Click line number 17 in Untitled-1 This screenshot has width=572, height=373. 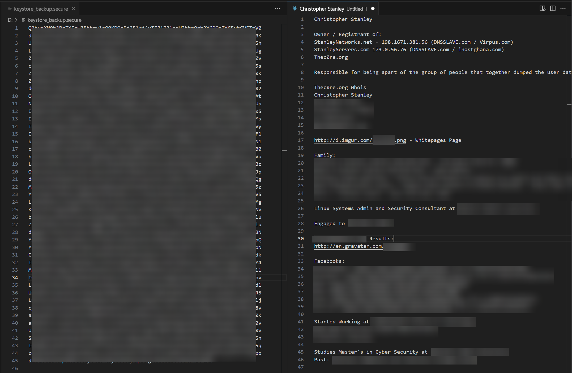(x=301, y=140)
